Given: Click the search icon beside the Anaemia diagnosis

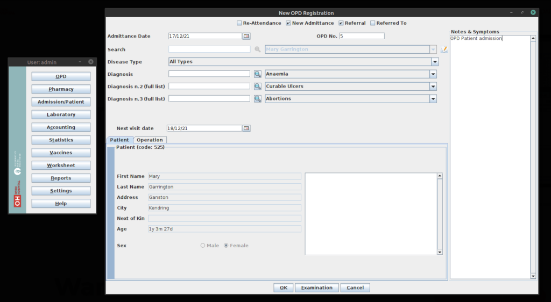Looking at the screenshot, I should 258,74.
